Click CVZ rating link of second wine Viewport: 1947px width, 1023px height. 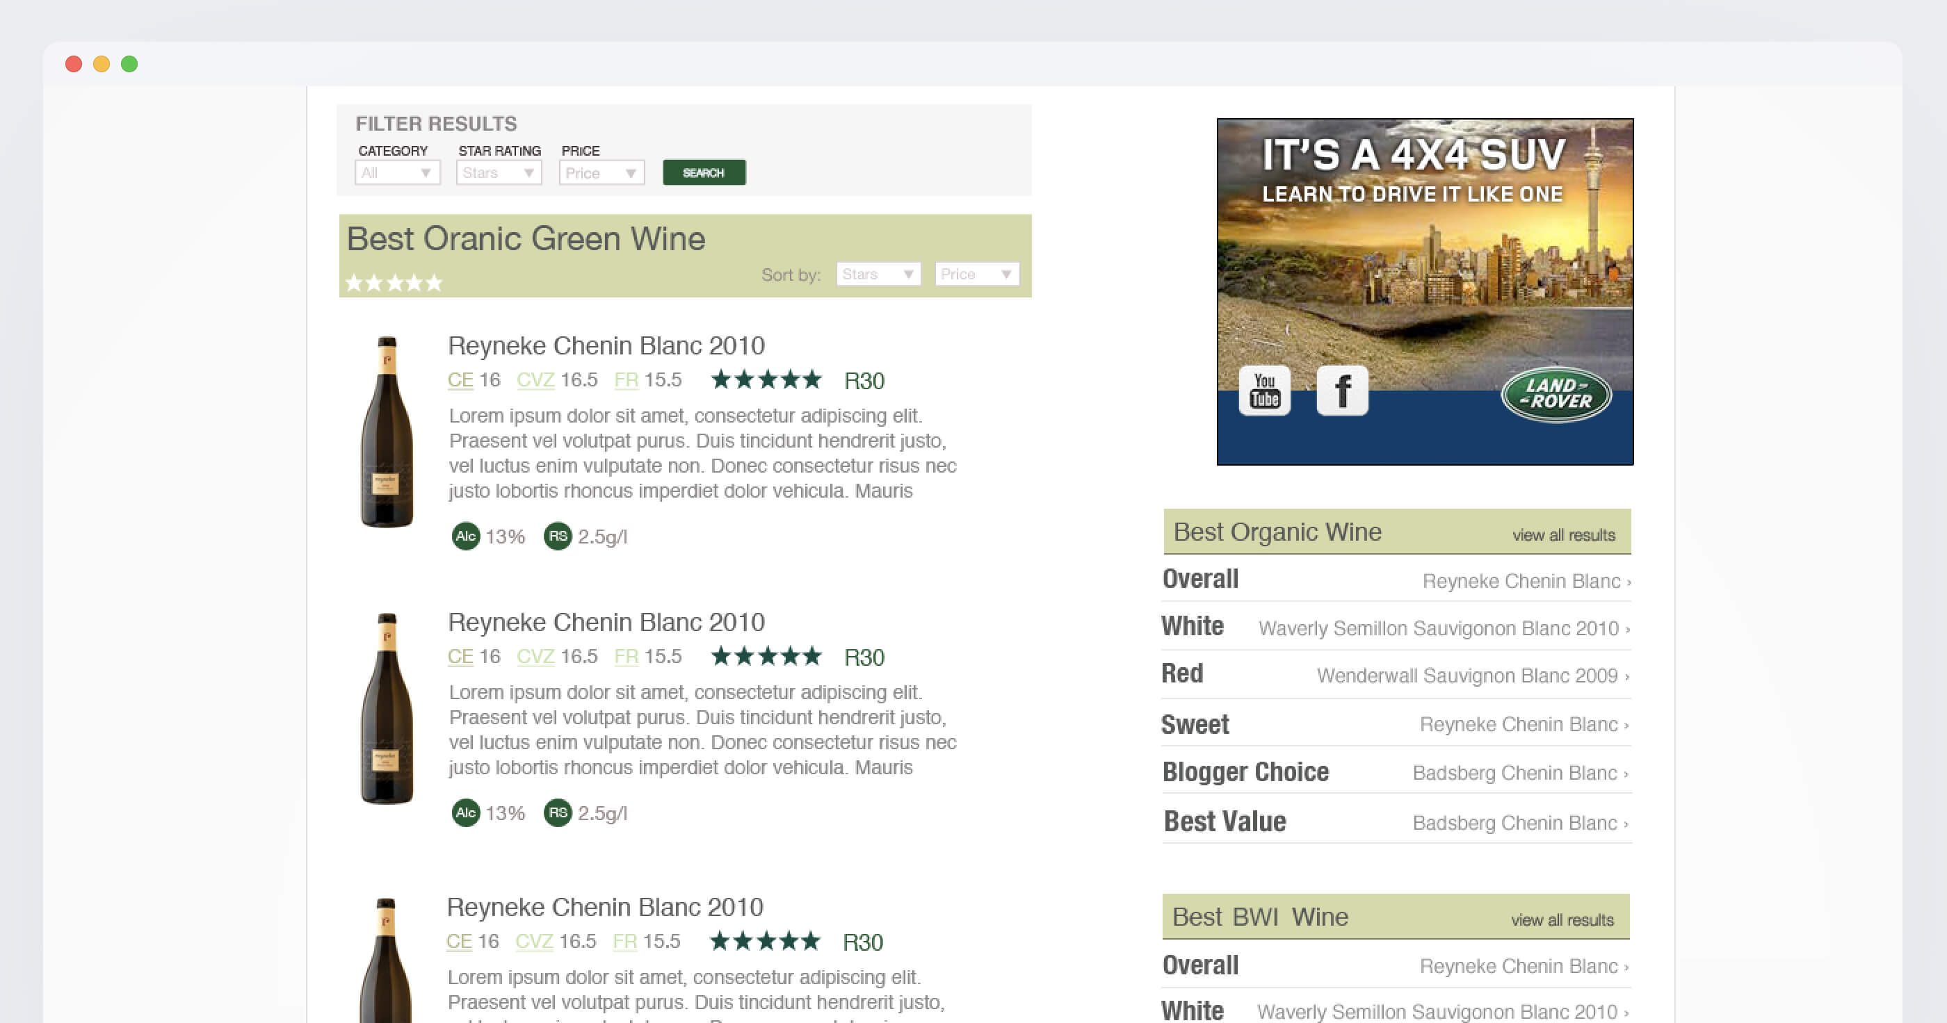(535, 657)
